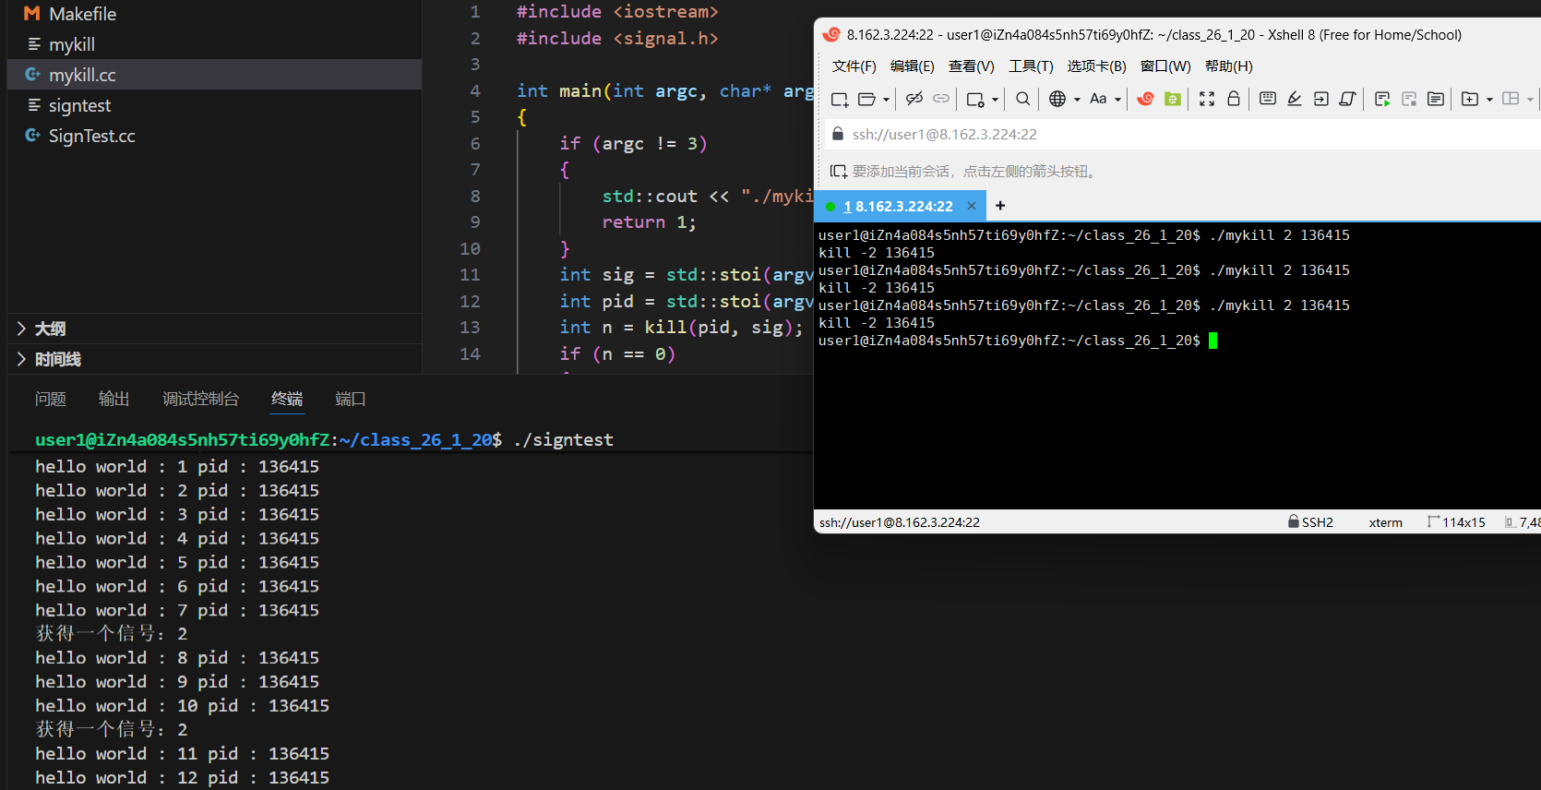Image resolution: width=1541 pixels, height=790 pixels.
Task: Expand the 大纲 outline section
Action: pyautogui.click(x=214, y=329)
